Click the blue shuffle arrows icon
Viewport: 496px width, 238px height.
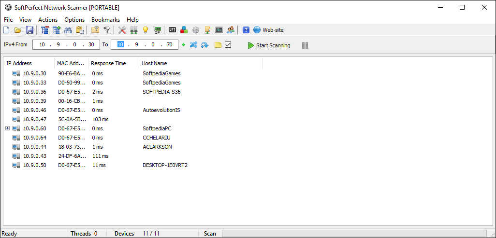point(193,45)
